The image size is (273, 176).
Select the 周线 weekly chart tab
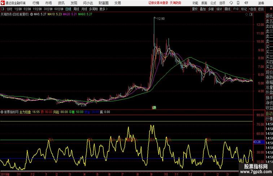coord(76,9)
